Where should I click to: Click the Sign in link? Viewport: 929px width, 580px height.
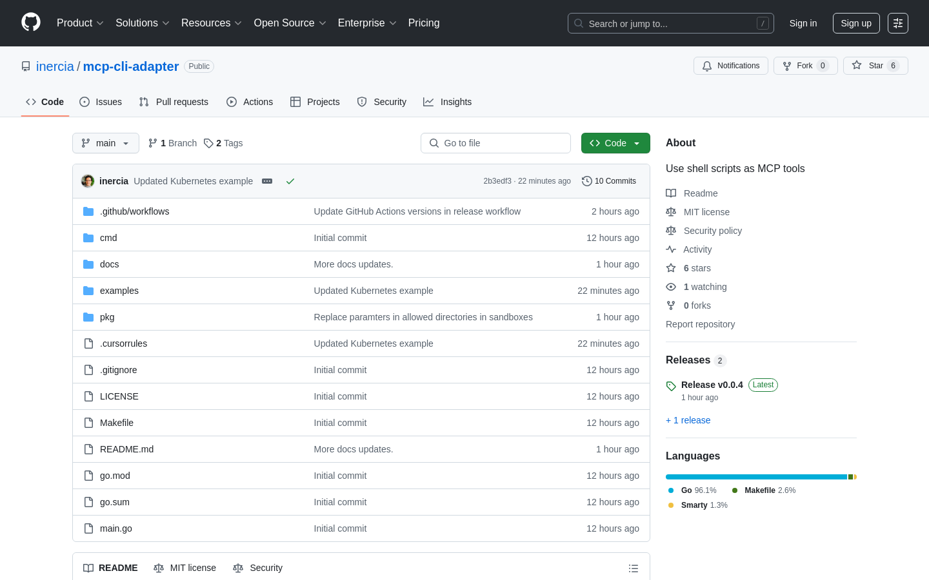coord(803,23)
